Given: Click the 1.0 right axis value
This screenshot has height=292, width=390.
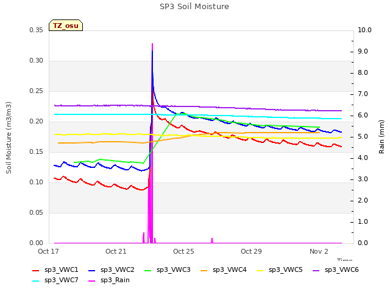Looking at the screenshot, I should tap(363, 222).
